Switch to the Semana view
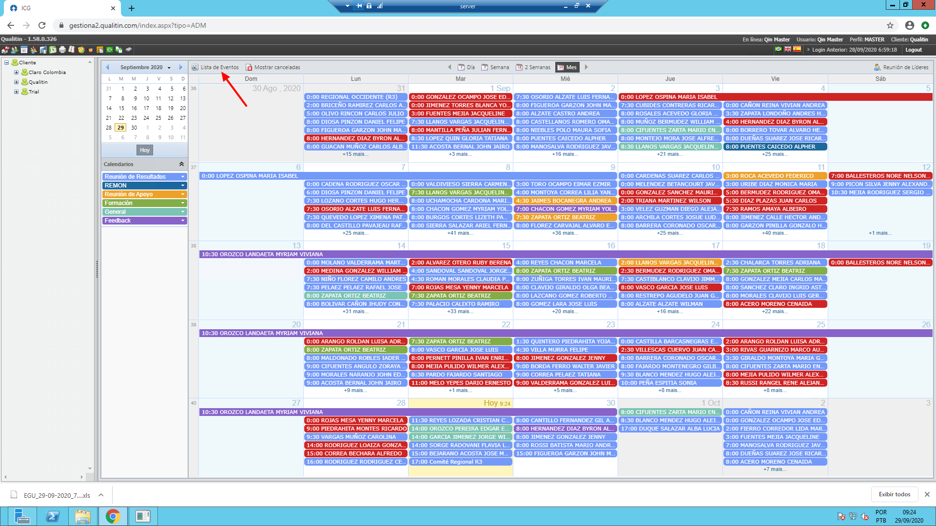 [x=495, y=67]
